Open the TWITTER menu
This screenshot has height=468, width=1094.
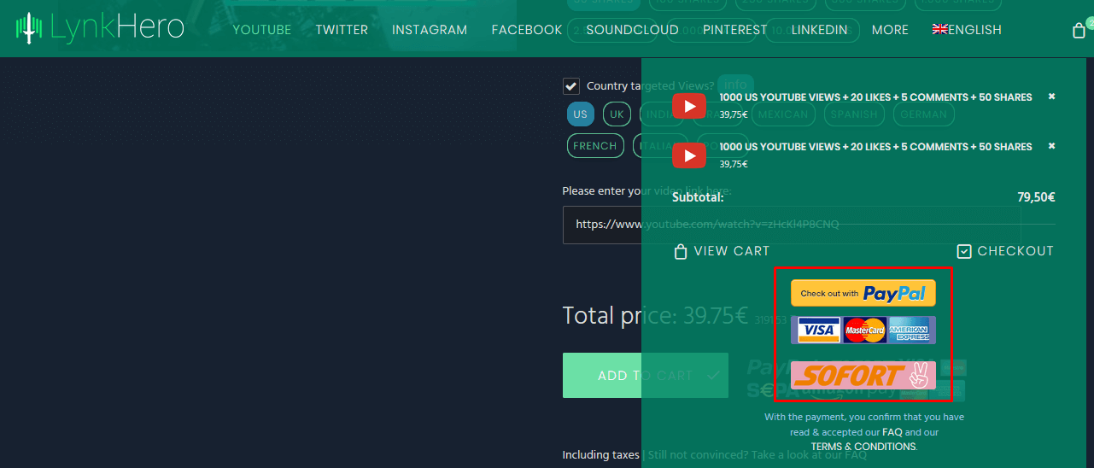point(342,30)
